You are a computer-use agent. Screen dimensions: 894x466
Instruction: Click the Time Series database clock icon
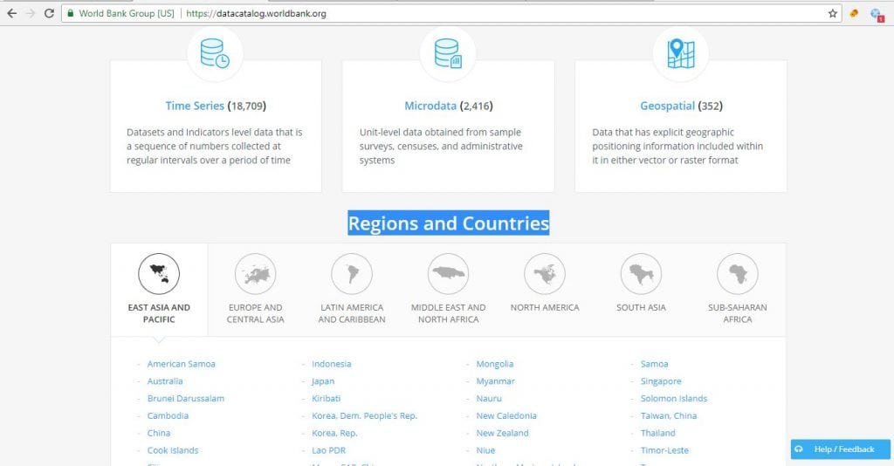point(215,53)
